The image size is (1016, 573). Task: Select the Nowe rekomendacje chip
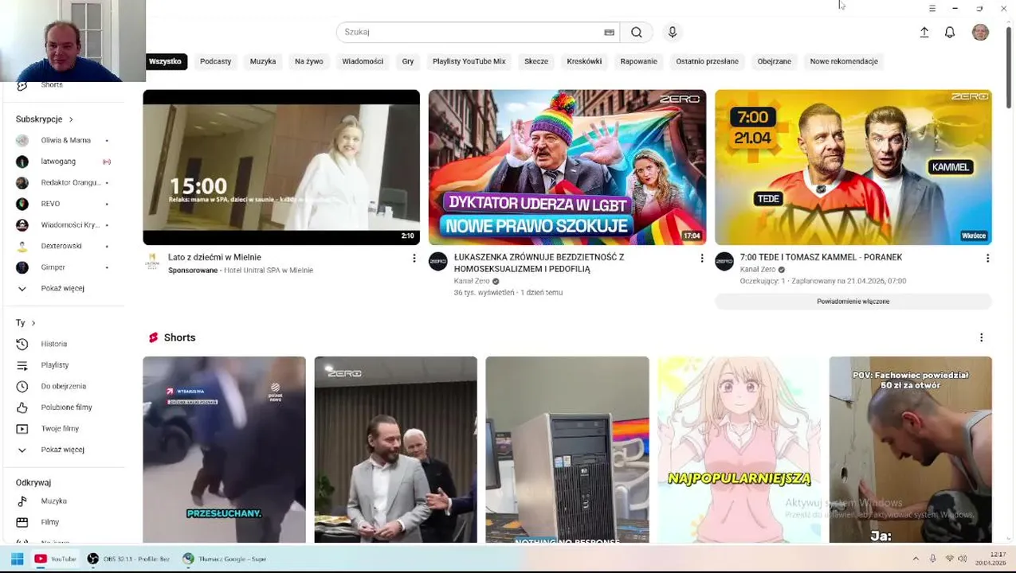pos(844,61)
